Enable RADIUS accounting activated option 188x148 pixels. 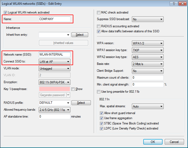(99, 26)
